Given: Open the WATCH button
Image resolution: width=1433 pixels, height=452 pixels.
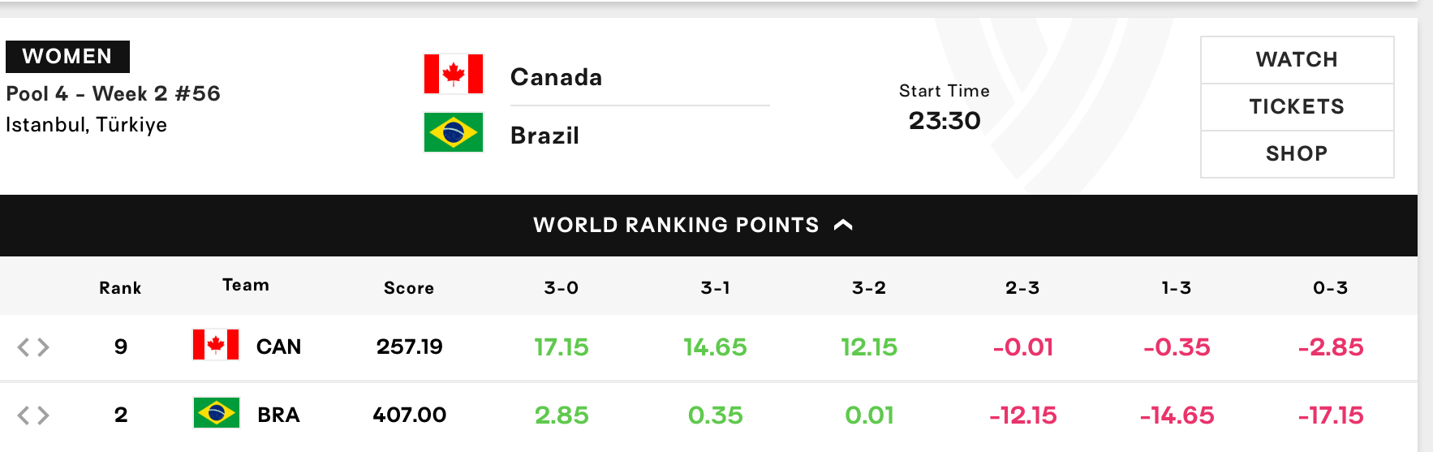Looking at the screenshot, I should [1297, 60].
